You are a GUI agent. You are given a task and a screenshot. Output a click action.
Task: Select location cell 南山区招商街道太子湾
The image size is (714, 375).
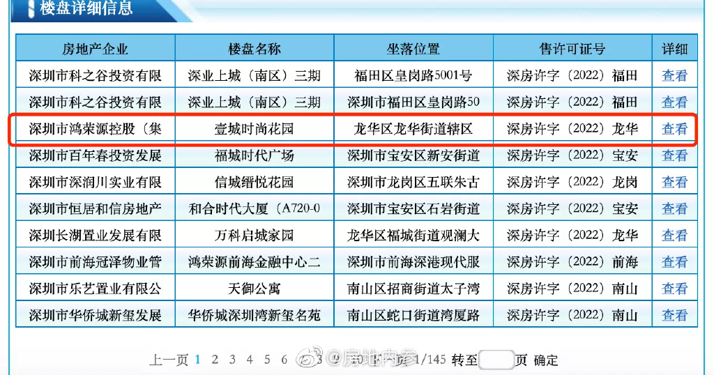click(x=413, y=289)
